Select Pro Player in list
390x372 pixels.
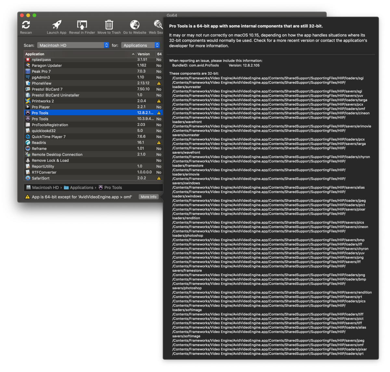pos(94,107)
